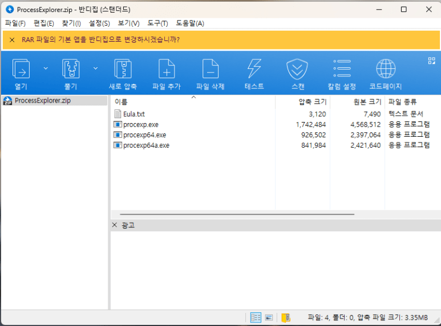The width and height of the screenshot is (441, 326).
Task: Click the procexp.exe application icon
Action: click(118, 124)
